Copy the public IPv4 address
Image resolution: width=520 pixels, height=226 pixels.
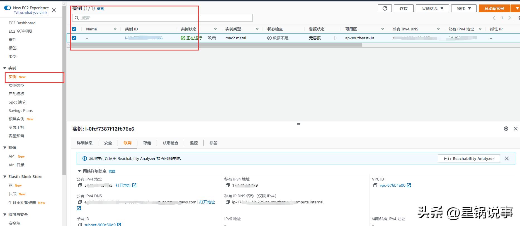(x=80, y=185)
